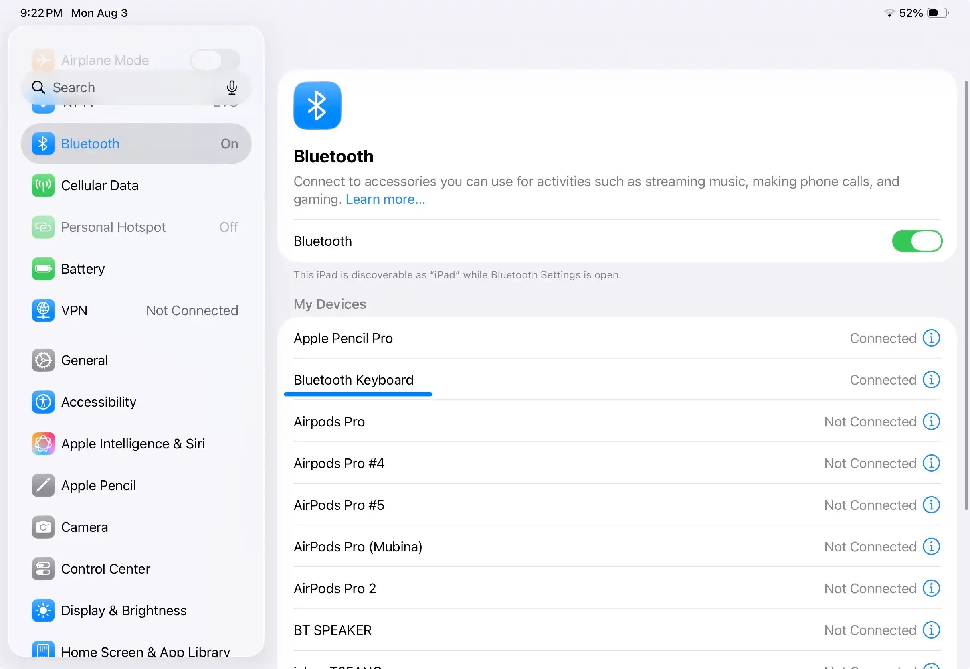The height and width of the screenshot is (669, 970).
Task: Show info for AirPods Pro 2
Action: tap(931, 588)
